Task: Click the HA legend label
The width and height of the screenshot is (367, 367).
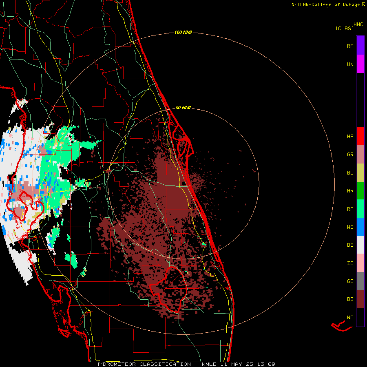Action: [x=350, y=136]
